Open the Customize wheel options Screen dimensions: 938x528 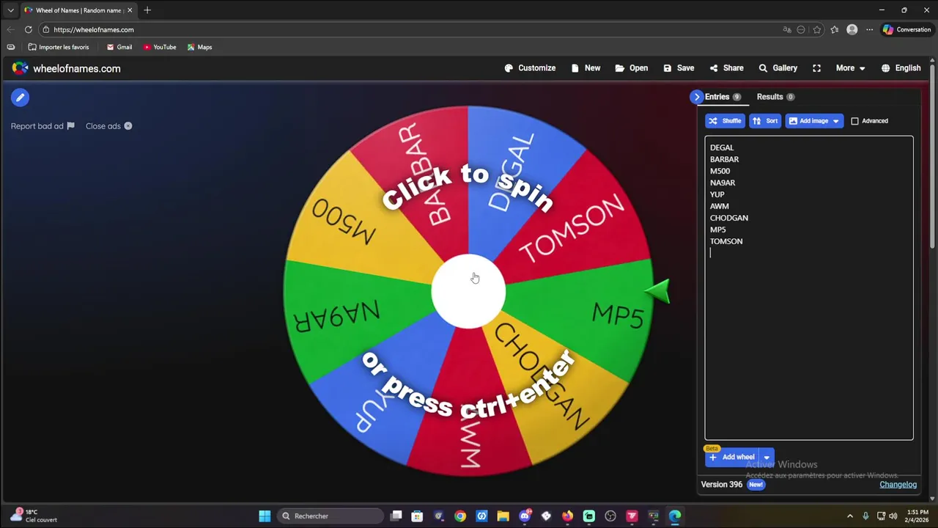coord(530,68)
